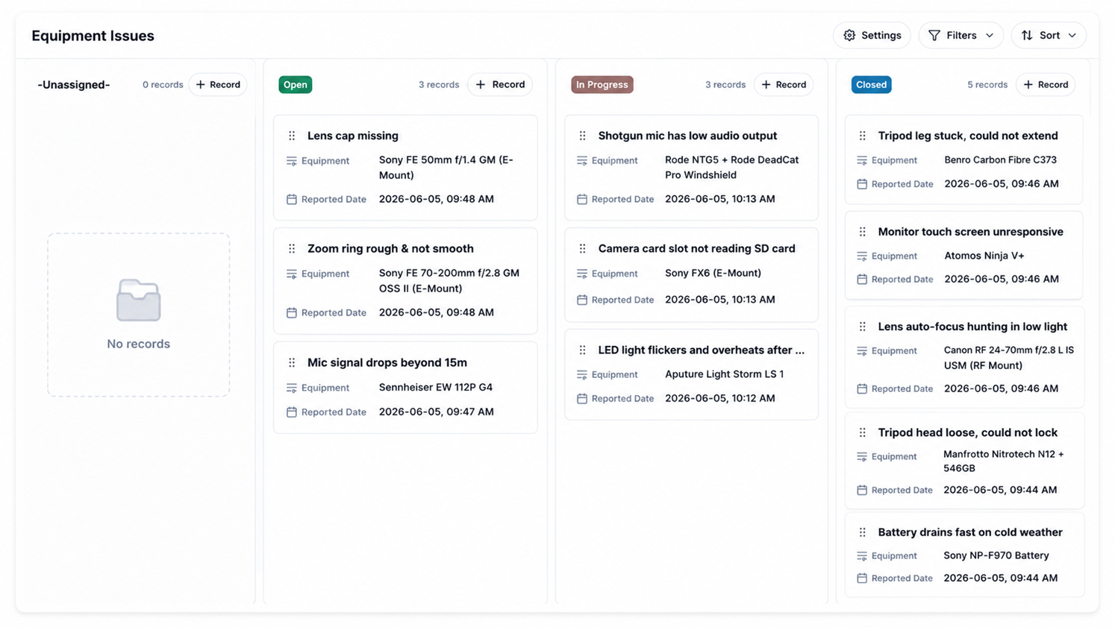Open Monitor touch screen unresponsive title

[x=970, y=232]
